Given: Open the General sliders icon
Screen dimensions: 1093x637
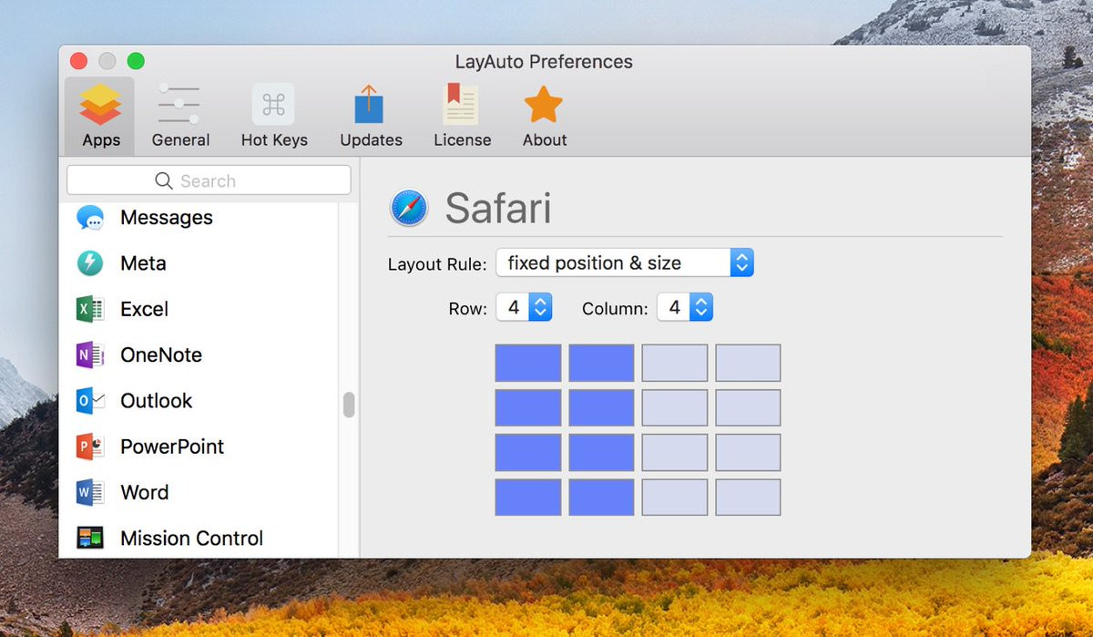Looking at the screenshot, I should (x=179, y=105).
